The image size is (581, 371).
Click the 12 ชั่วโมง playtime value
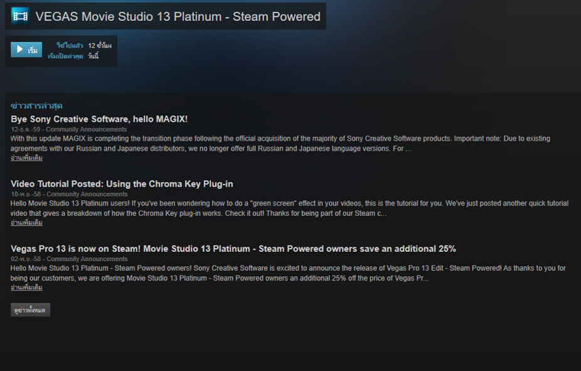click(x=100, y=46)
